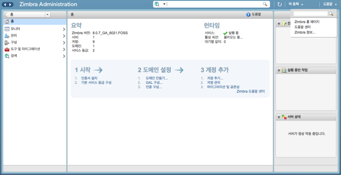Expand the 관리 tree chevron

[64, 36]
